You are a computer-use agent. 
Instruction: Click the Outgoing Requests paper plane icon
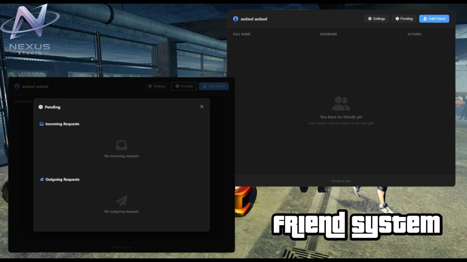point(42,179)
